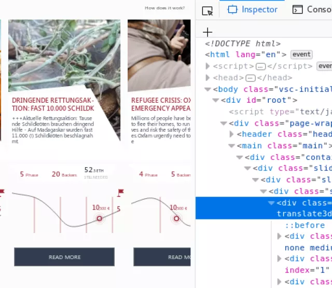The width and height of the screenshot is (332, 288).
Task: Click the ellipsis badge inside the head tag
Action: tap(250, 78)
